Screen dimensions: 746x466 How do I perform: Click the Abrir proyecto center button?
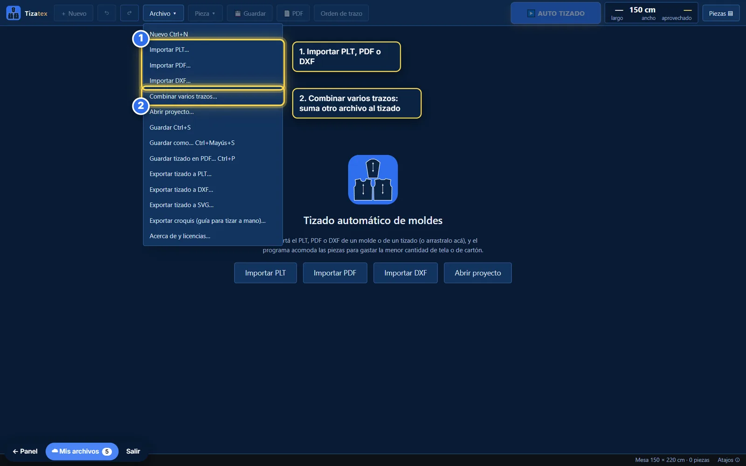[477, 273]
